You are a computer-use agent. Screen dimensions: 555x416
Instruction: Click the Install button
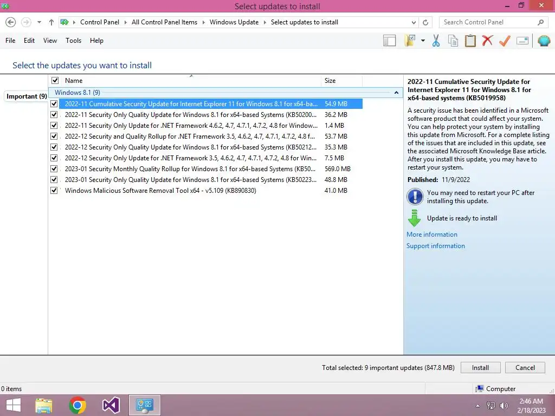(x=480, y=368)
